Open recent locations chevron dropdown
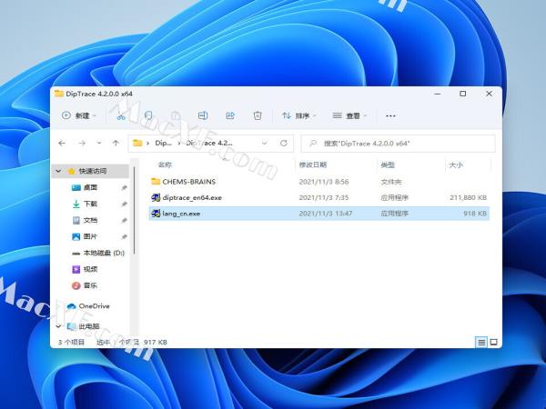This screenshot has height=409, width=546. point(99,143)
